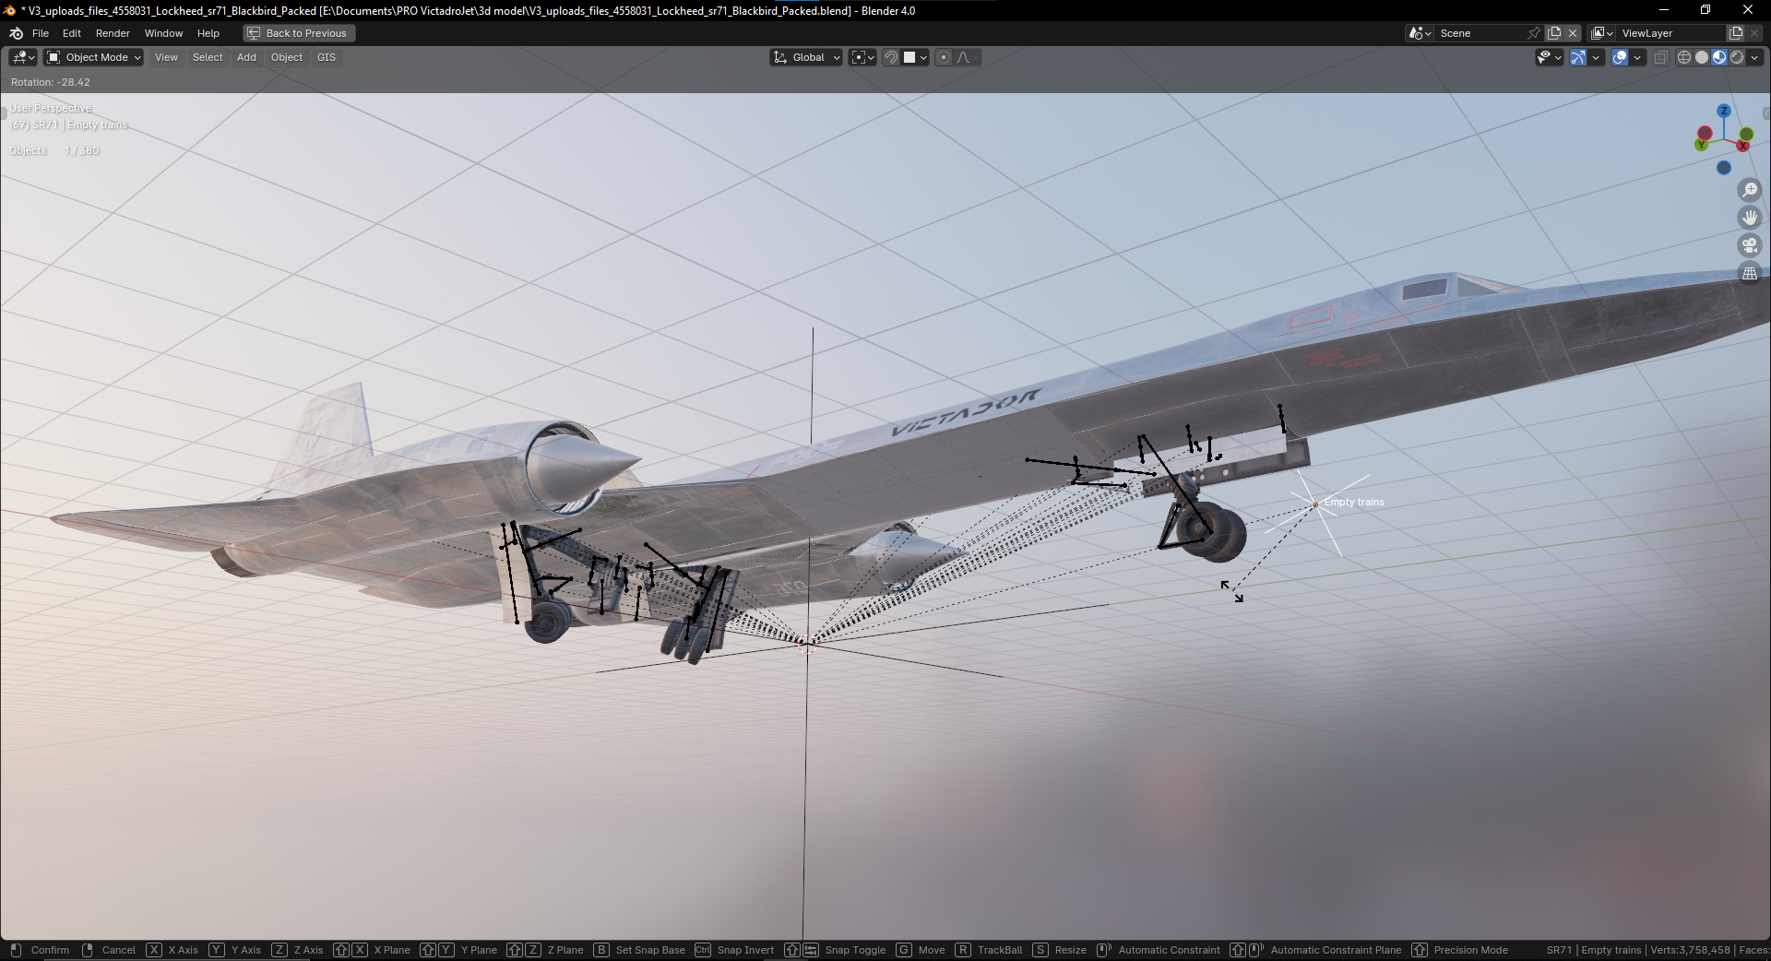Click the pan view hand icon

(1749, 218)
